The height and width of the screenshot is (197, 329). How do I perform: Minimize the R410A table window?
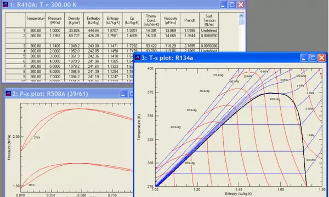pyautogui.click(x=223, y=4)
